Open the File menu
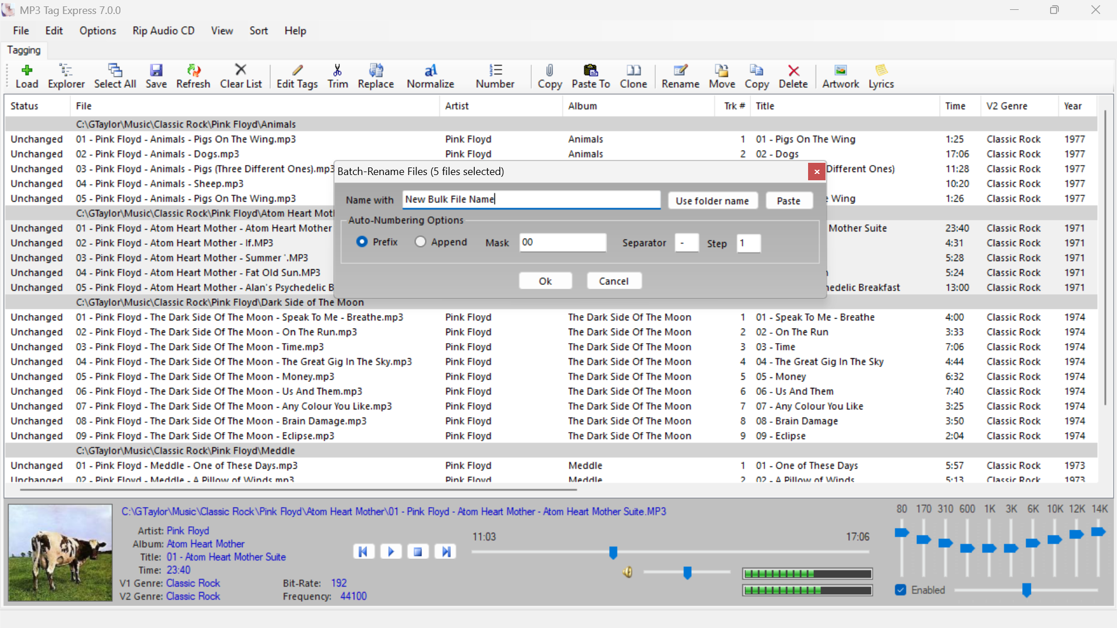The image size is (1117, 628). (21, 31)
